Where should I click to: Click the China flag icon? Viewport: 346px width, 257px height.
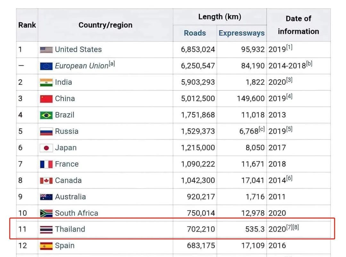click(46, 99)
